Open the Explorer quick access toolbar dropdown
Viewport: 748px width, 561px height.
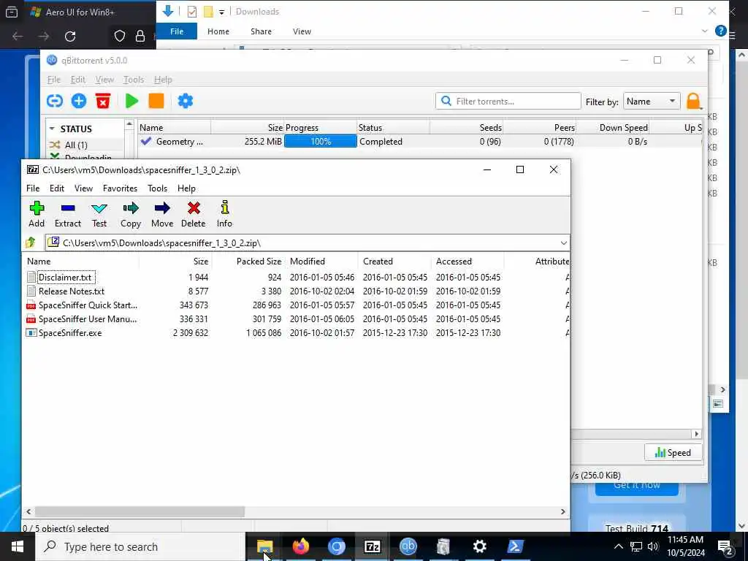point(222,12)
